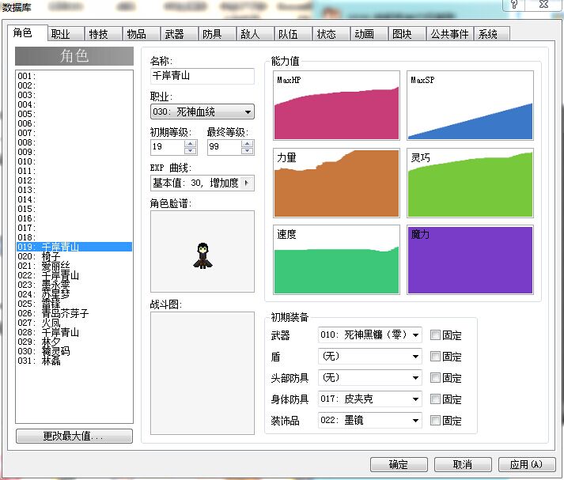Select character 026 青岛芥芽子
This screenshot has width=564, height=480.
(x=74, y=313)
